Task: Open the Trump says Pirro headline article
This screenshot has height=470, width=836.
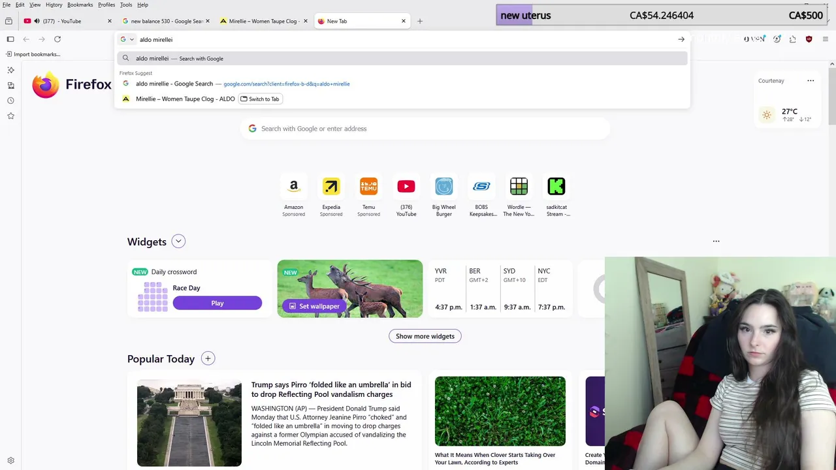Action: 331,390
